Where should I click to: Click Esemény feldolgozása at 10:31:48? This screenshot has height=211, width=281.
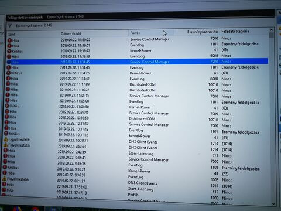(241, 132)
